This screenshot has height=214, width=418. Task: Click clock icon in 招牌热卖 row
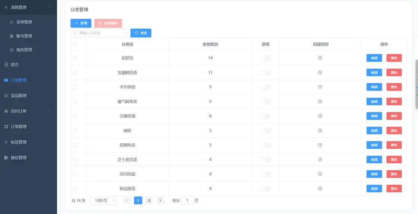tap(320, 145)
